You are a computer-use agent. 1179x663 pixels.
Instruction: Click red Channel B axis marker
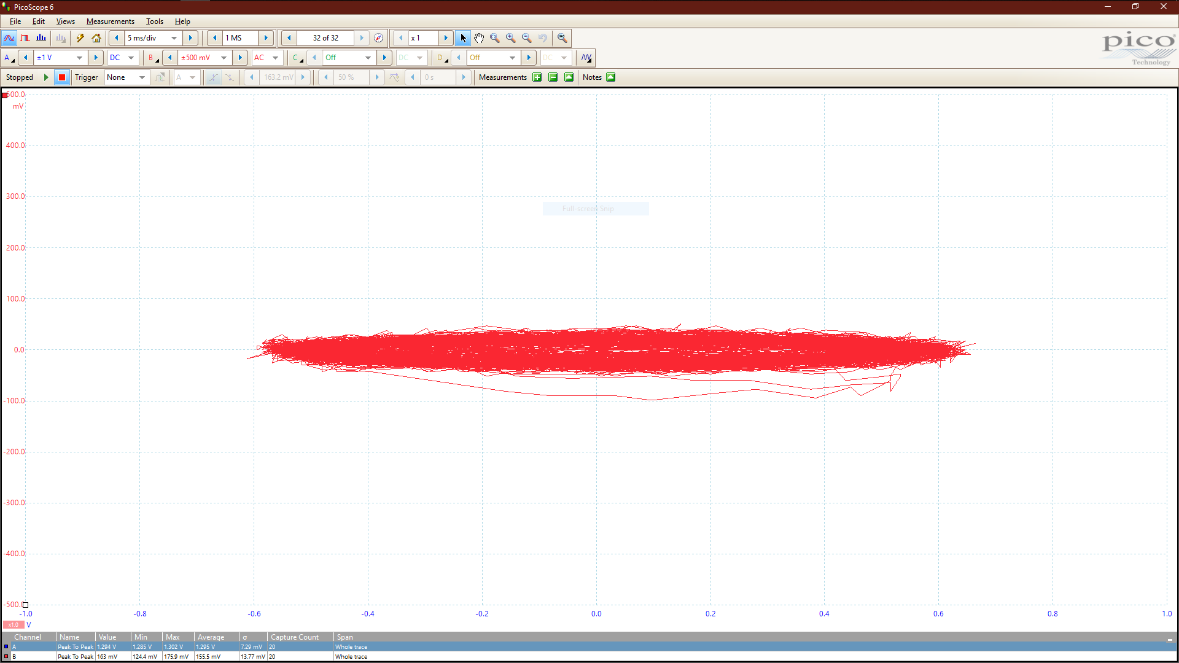coord(5,95)
